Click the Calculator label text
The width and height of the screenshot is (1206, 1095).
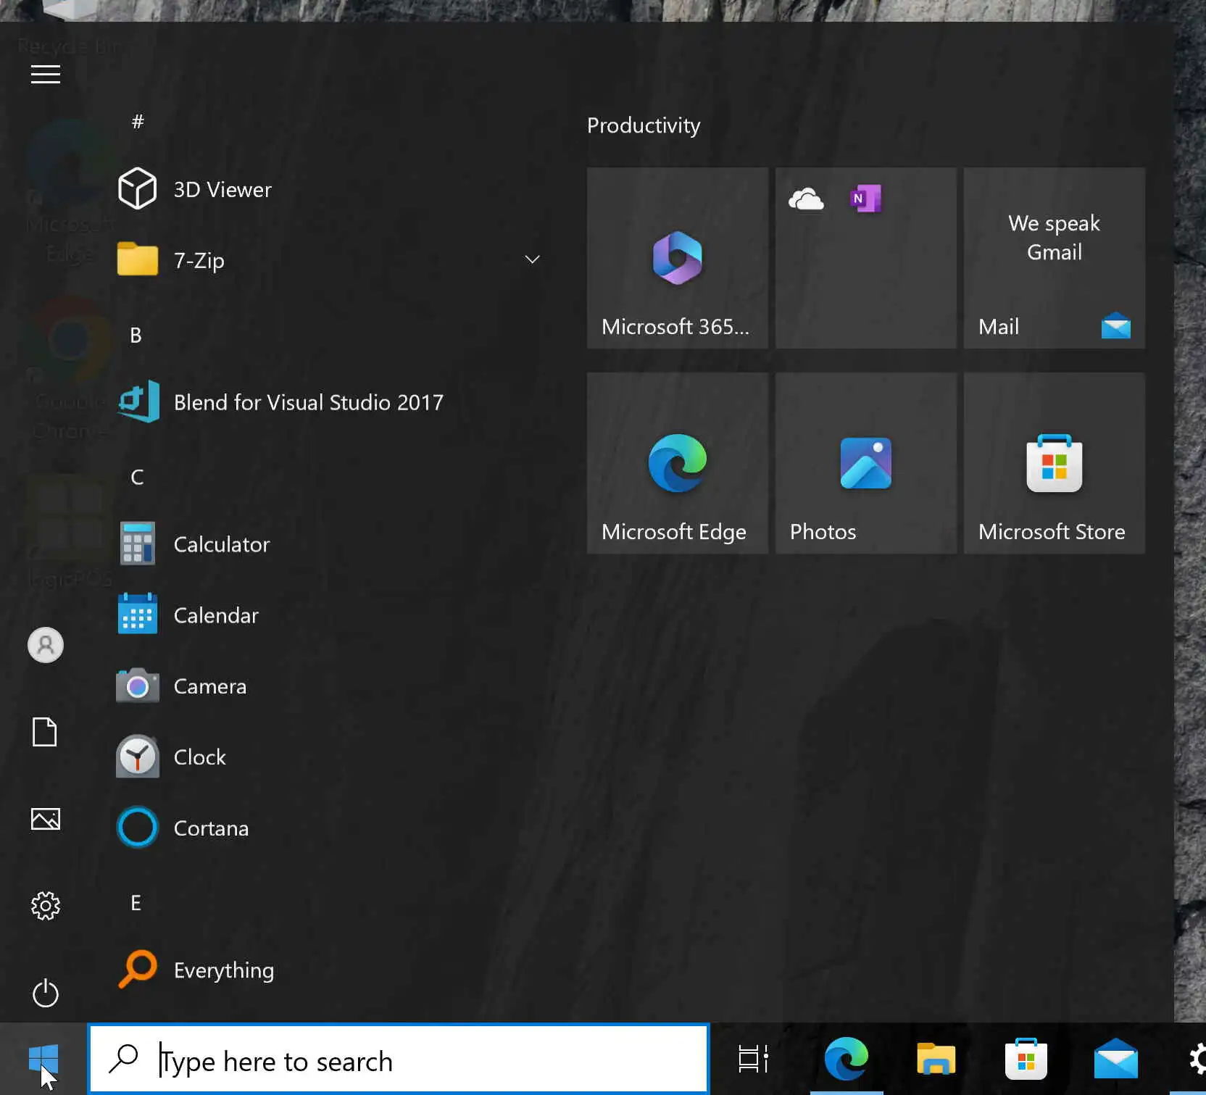point(222,544)
